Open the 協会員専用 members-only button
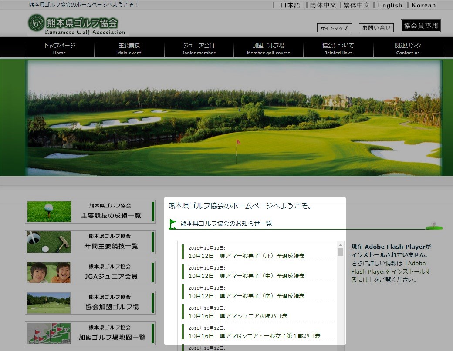 point(420,26)
